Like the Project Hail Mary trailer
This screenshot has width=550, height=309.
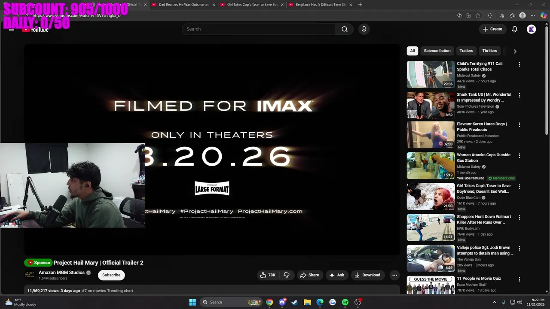(x=268, y=275)
